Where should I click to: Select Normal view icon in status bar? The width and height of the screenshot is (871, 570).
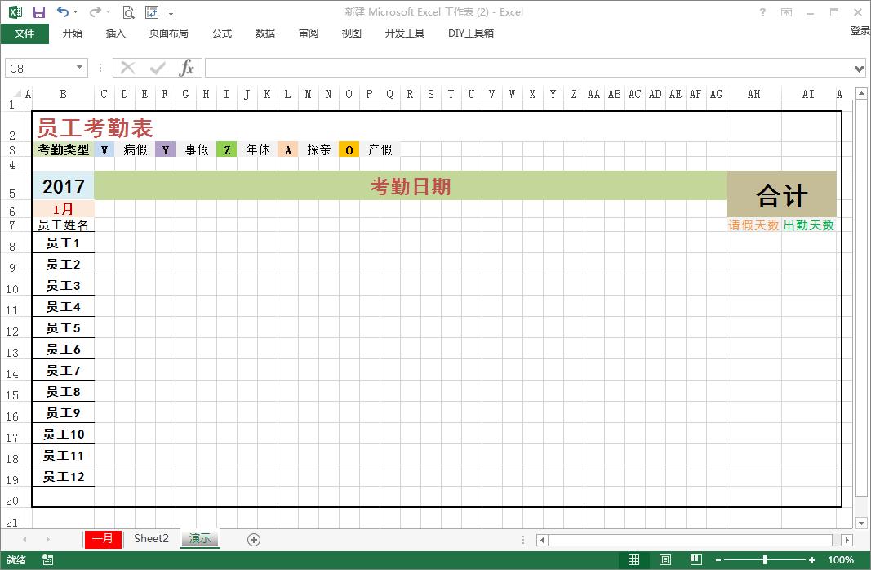tap(634, 559)
